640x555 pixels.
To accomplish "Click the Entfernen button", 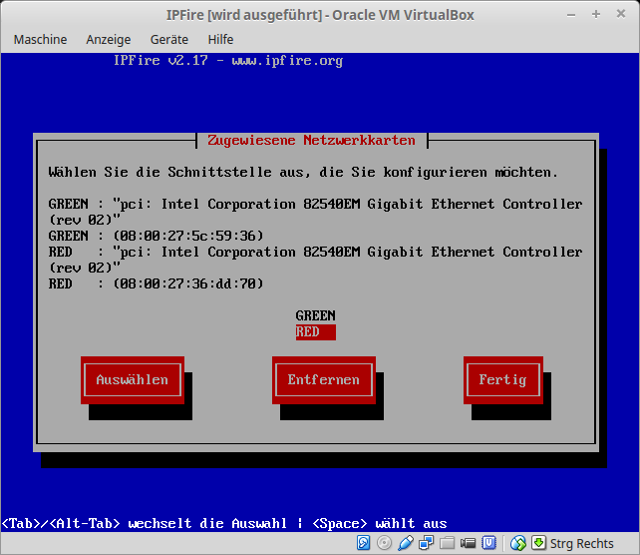I will 324,380.
